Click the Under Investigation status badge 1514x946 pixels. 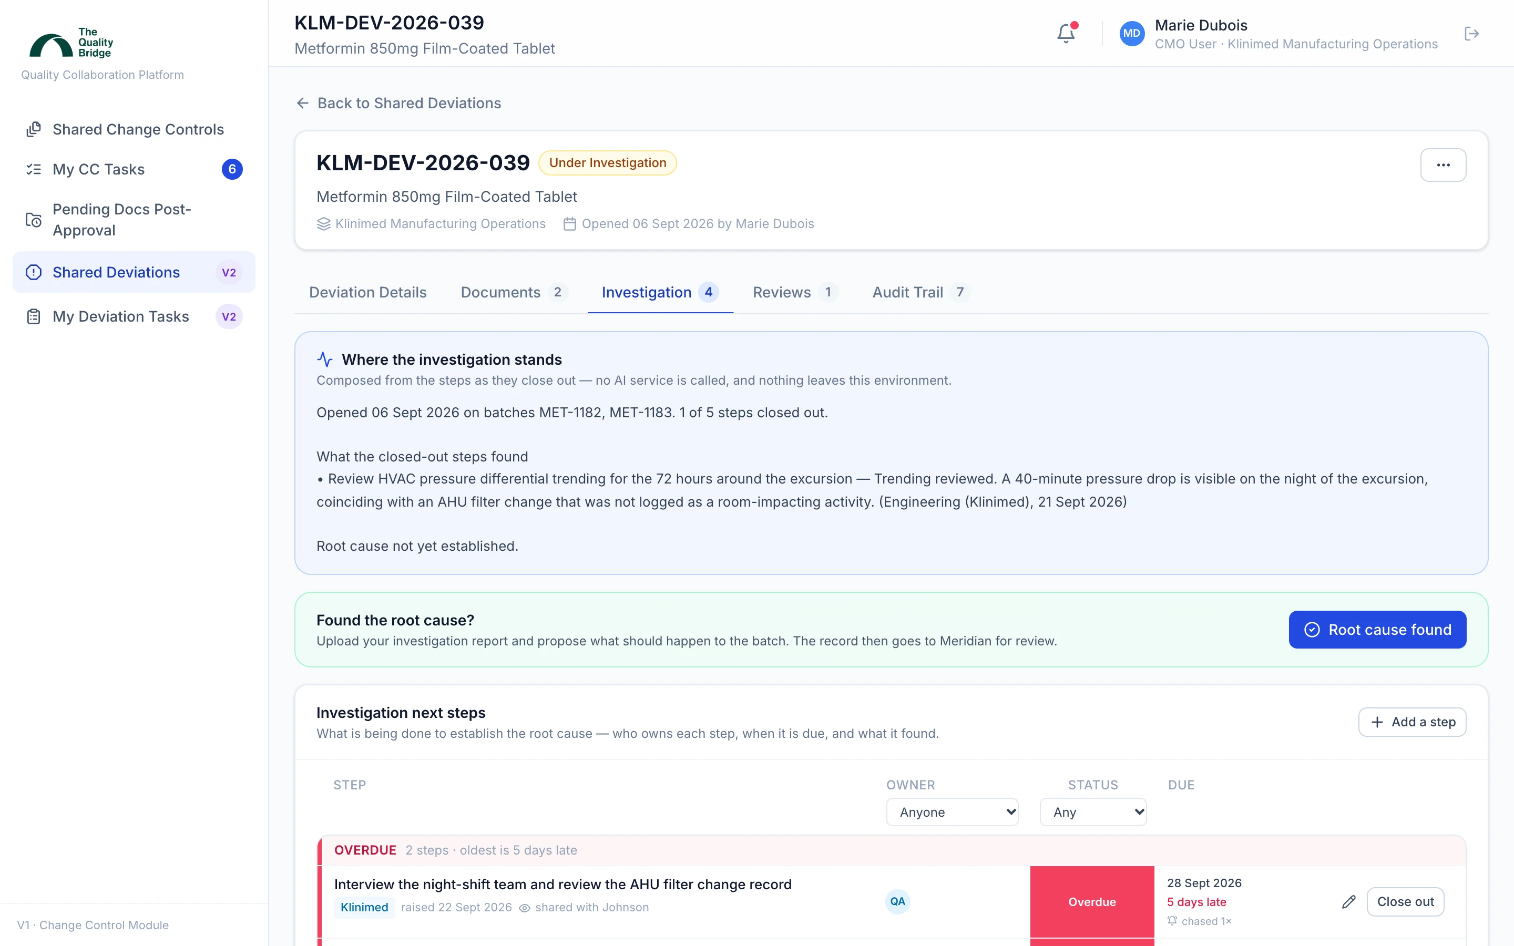(x=608, y=163)
